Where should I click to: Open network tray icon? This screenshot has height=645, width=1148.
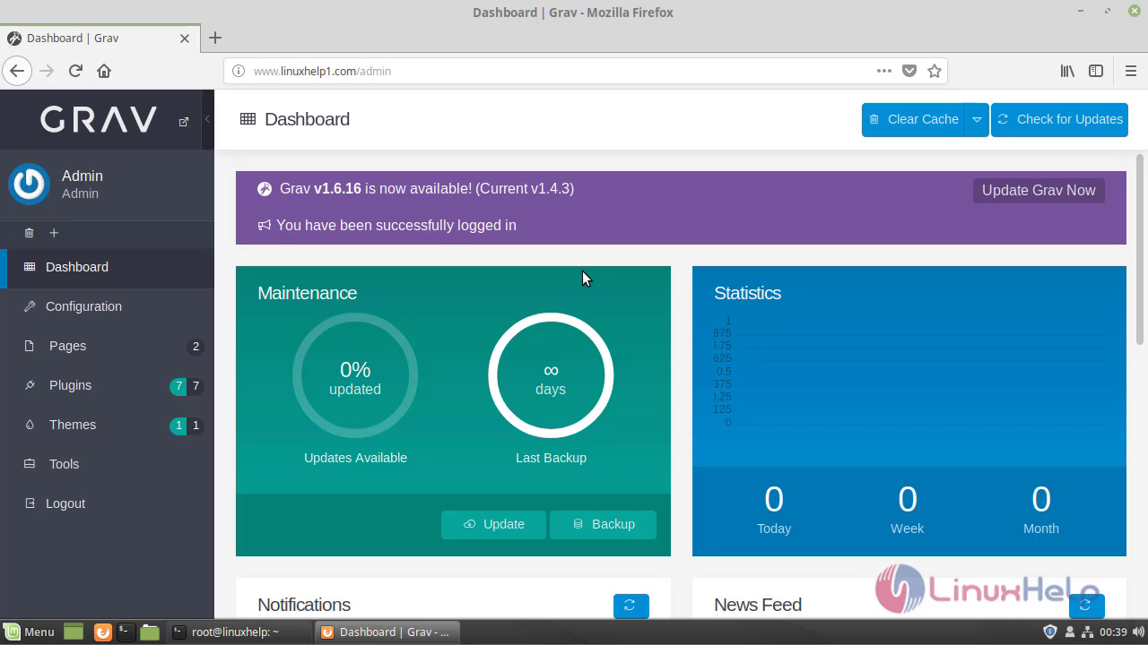(x=1087, y=632)
